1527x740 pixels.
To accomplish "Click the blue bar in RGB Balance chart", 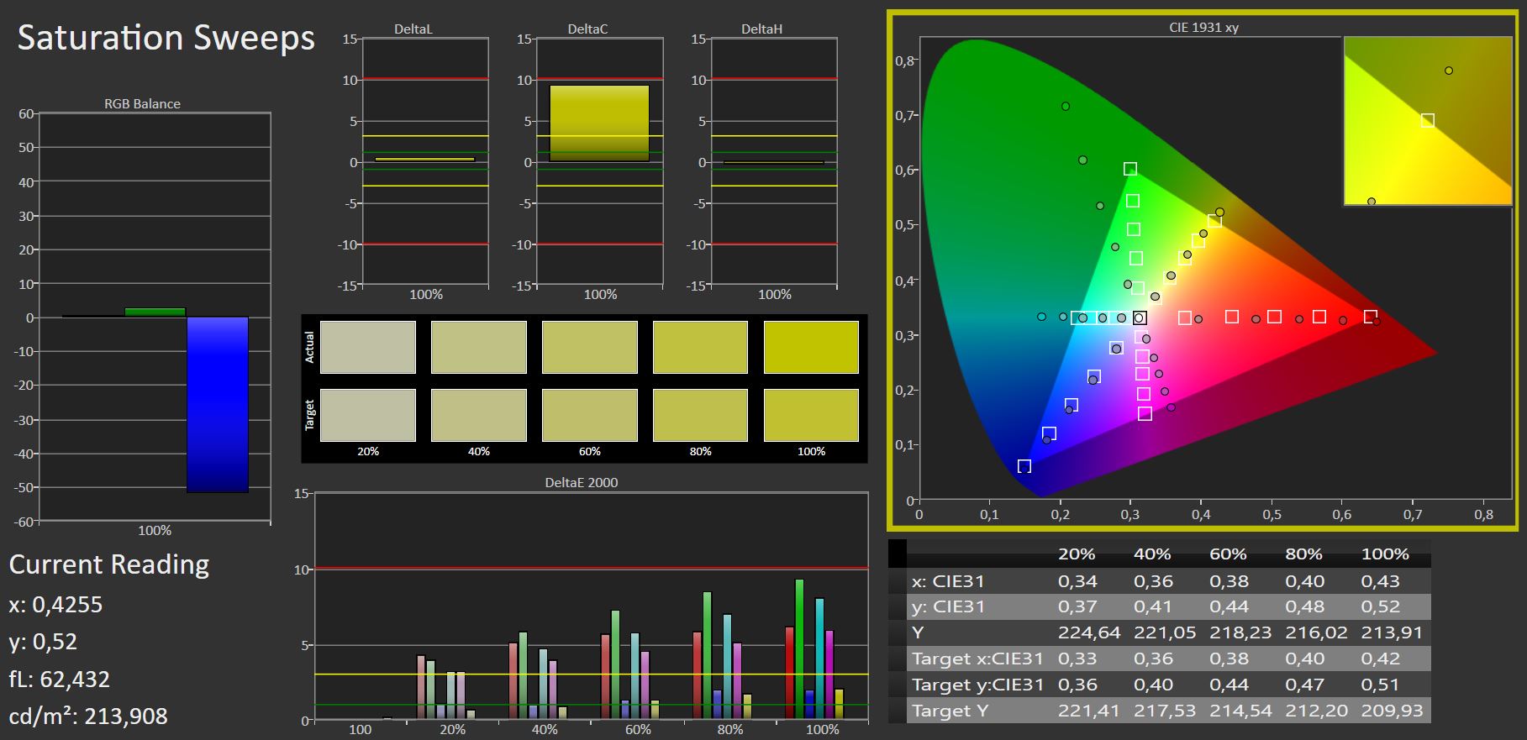I will (x=218, y=405).
